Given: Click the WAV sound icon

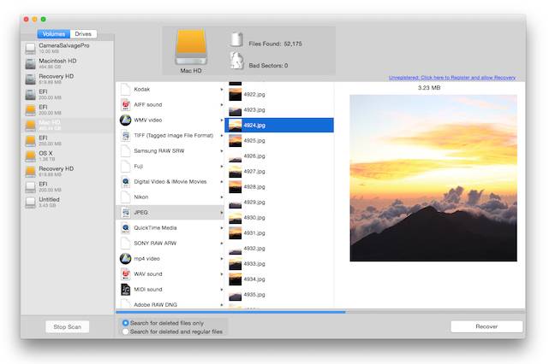Looking at the screenshot, I should tap(125, 274).
